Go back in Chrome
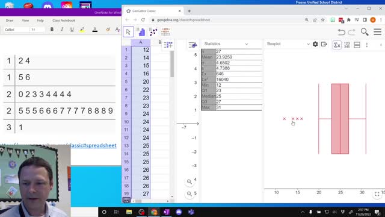 (127, 20)
